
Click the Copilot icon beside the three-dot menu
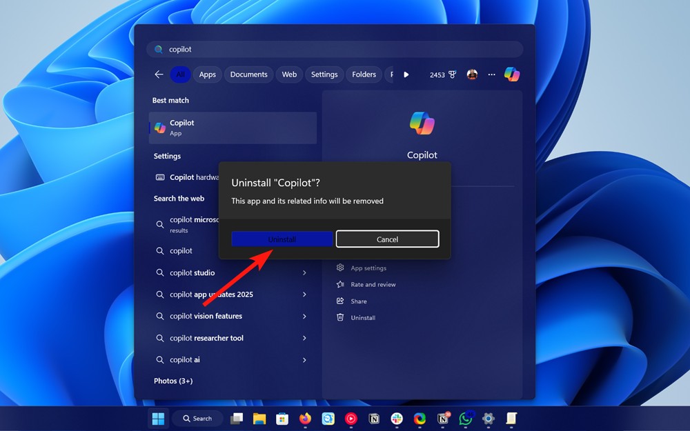(512, 74)
